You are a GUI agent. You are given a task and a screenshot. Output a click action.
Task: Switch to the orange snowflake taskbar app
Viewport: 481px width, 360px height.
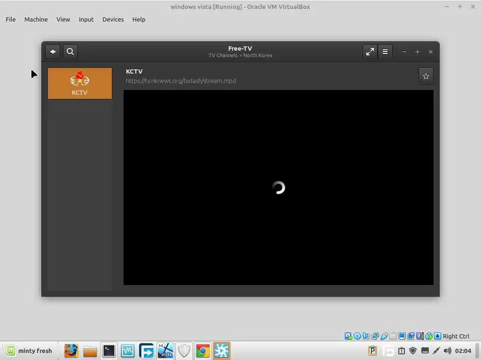(222, 351)
